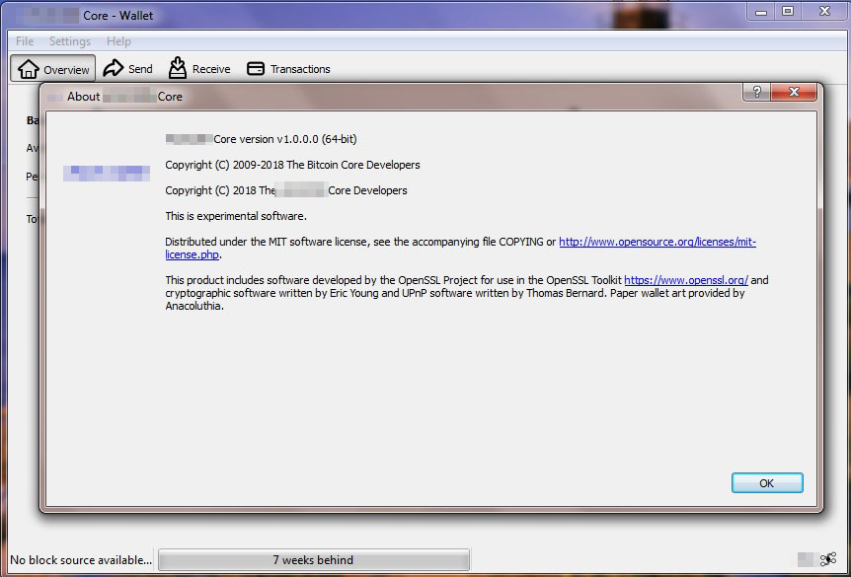
Task: Switch to the Transactions tab label
Action: [300, 69]
